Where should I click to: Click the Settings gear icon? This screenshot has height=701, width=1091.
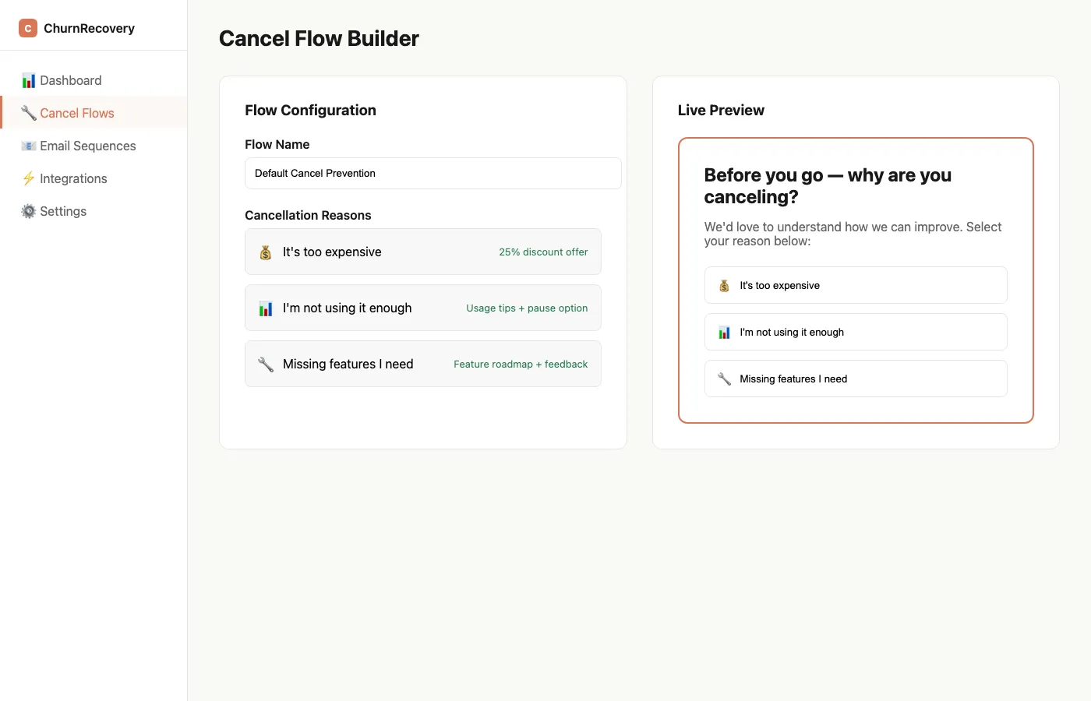[x=29, y=212]
